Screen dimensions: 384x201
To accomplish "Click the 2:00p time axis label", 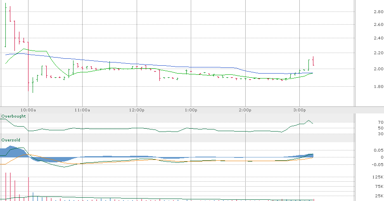I will click(245, 110).
